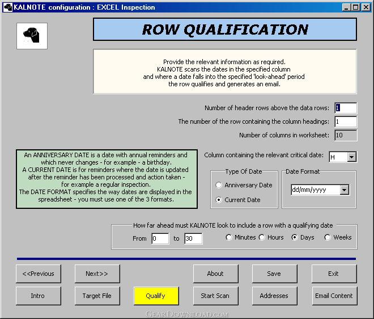The height and width of the screenshot is (319, 374).
Task: Go to the Start Scan page
Action: pyautogui.click(x=216, y=296)
